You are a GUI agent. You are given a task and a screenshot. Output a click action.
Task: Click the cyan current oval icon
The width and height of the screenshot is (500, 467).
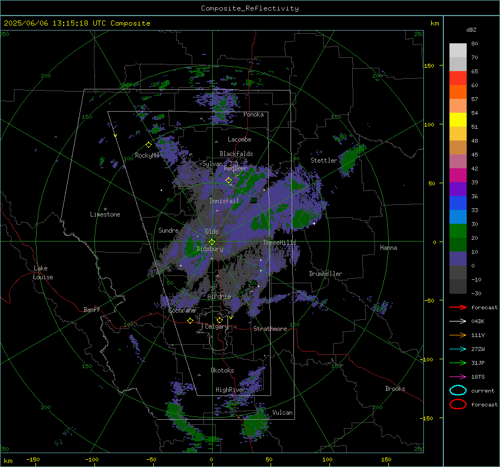tap(458, 390)
